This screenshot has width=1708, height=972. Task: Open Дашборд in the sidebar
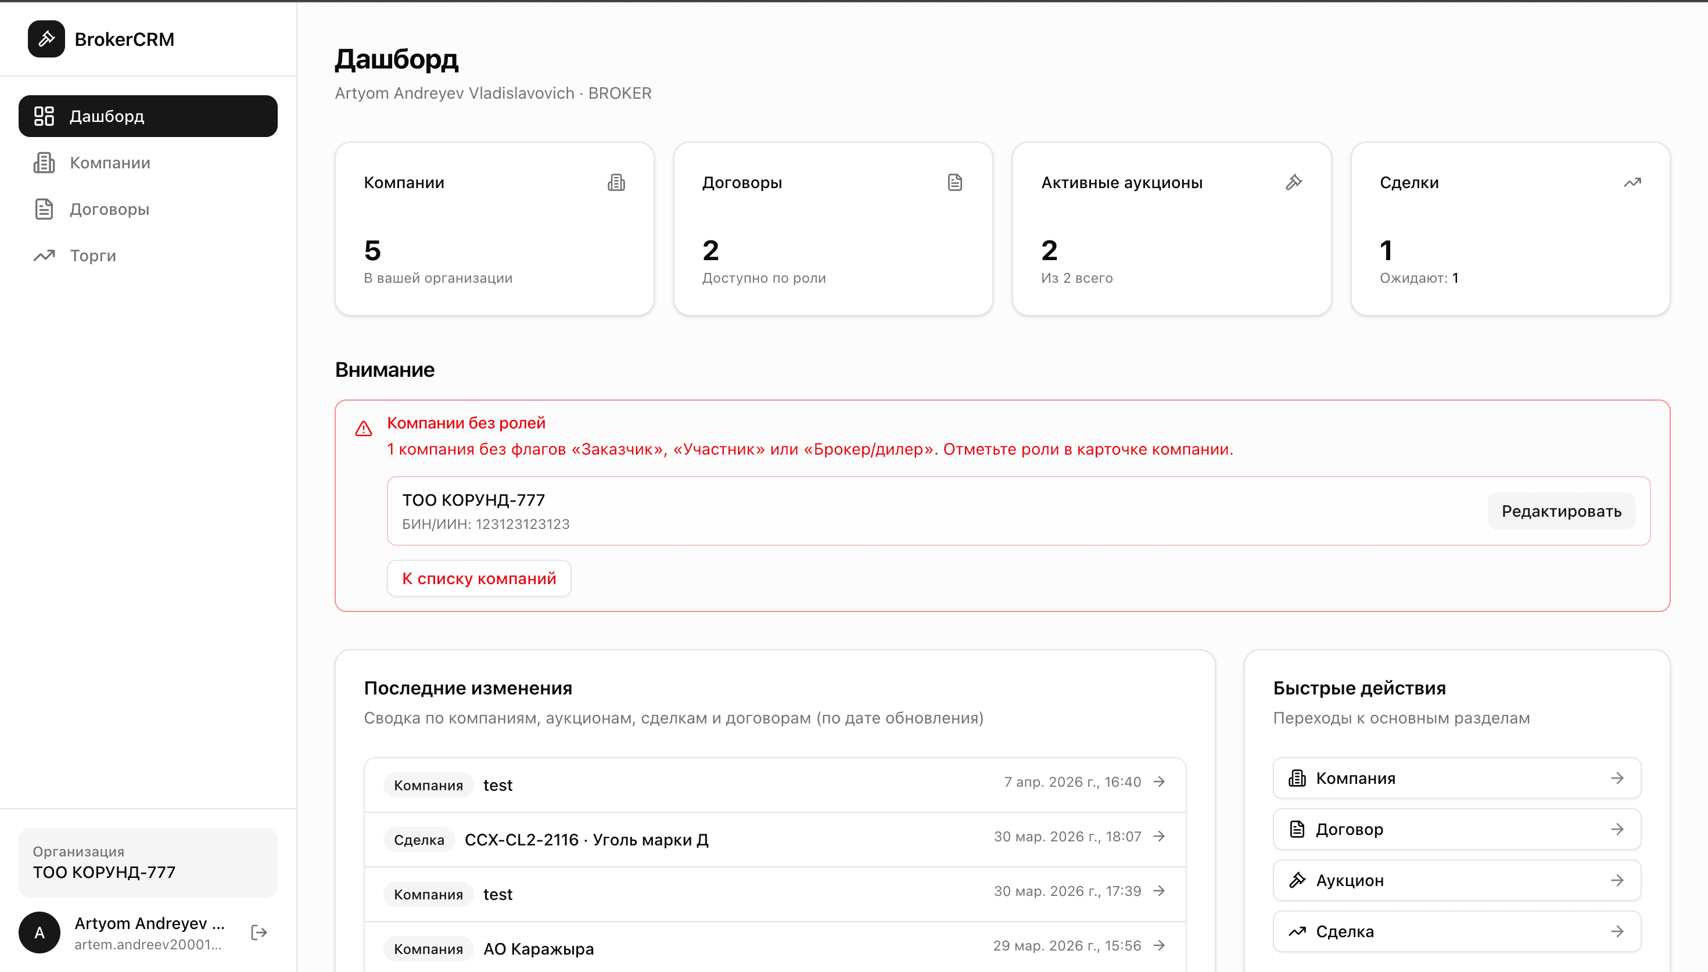pyautogui.click(x=148, y=116)
